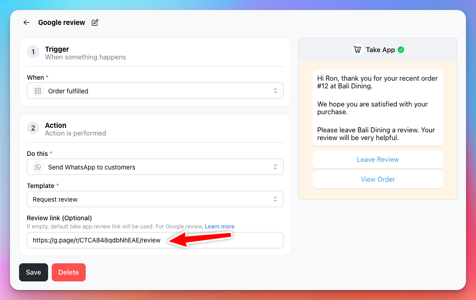Open the Learn more link
This screenshot has width=476, height=300.
220,227
